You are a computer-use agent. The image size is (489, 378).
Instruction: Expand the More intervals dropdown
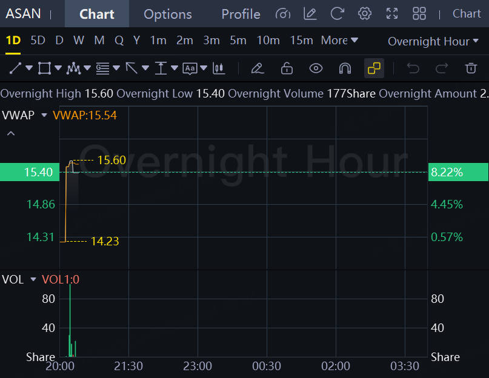339,41
